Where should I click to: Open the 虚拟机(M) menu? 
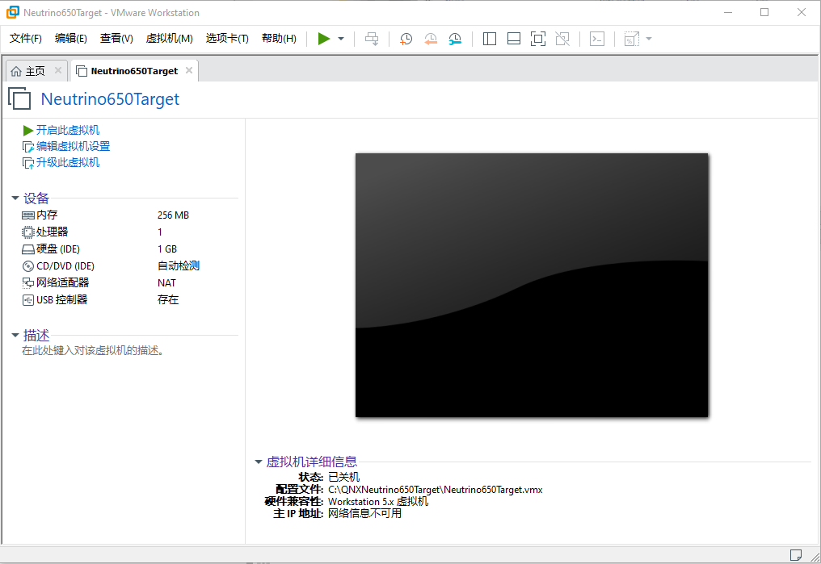(x=169, y=38)
